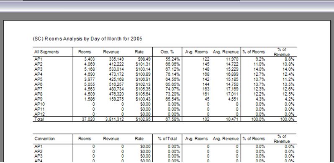Click AP1 revenue value 335,149
The height and width of the screenshot is (163, 334).
click(x=116, y=59)
